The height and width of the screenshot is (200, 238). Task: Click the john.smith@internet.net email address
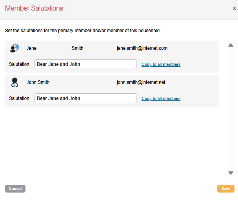141,82
